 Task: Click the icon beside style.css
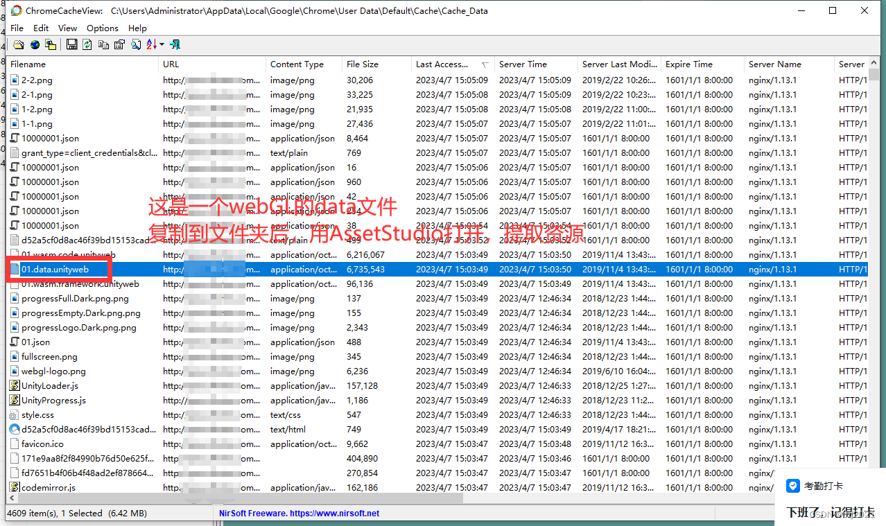click(x=15, y=414)
